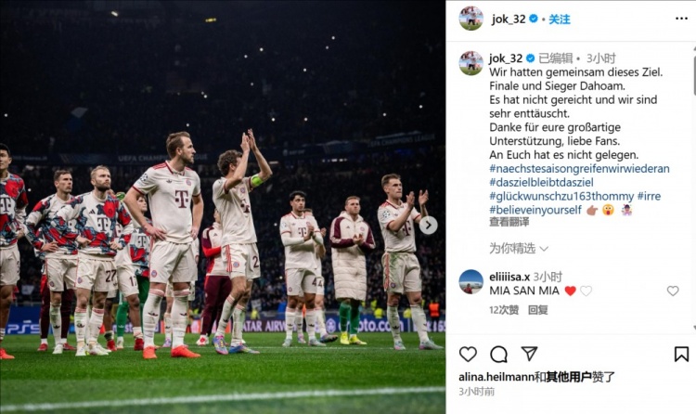This screenshot has width=696, height=414.
Task: Expand the 为你精选 comment sorting dropdown
Action: click(519, 249)
